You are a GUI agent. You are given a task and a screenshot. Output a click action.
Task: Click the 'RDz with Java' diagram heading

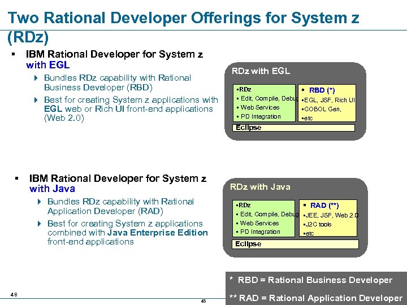(x=260, y=187)
